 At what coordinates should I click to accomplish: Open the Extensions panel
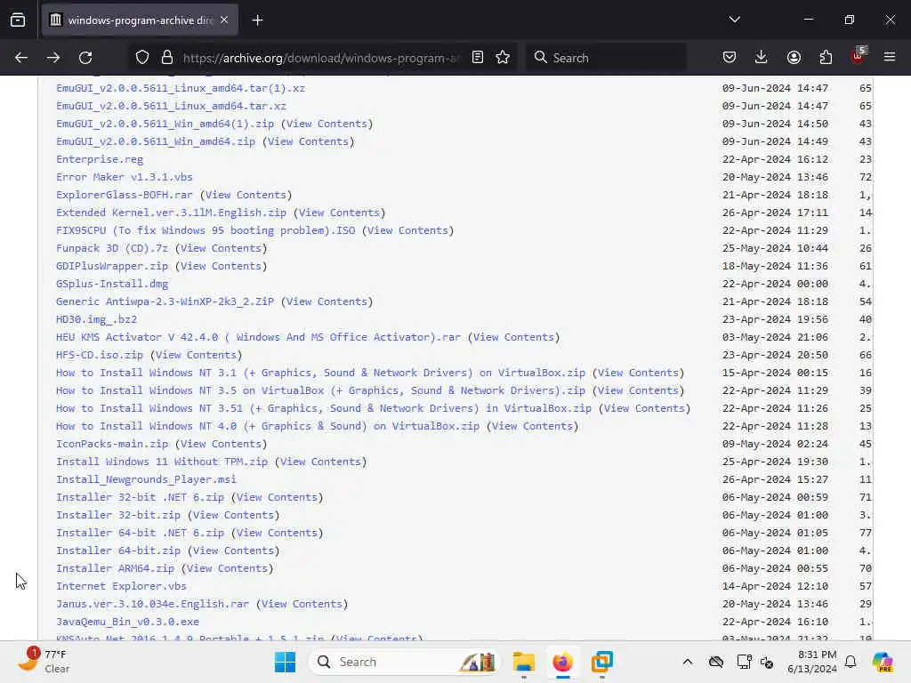click(826, 58)
